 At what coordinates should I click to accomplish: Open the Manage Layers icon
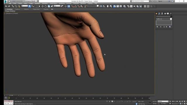(111, 6)
